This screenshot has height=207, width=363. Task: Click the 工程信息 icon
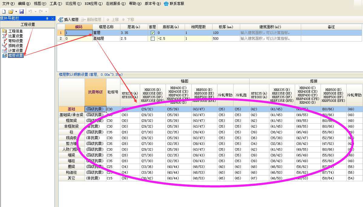point(5,31)
